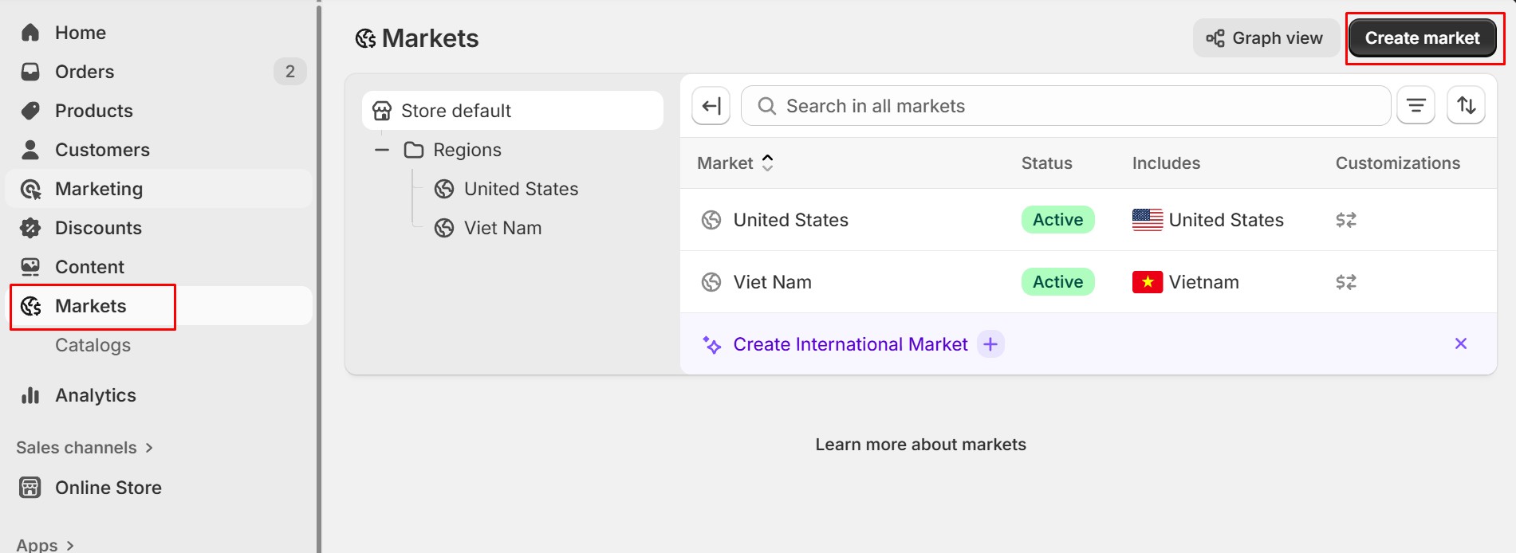
Task: Select Viet Nam in the regions tree
Action: click(502, 228)
